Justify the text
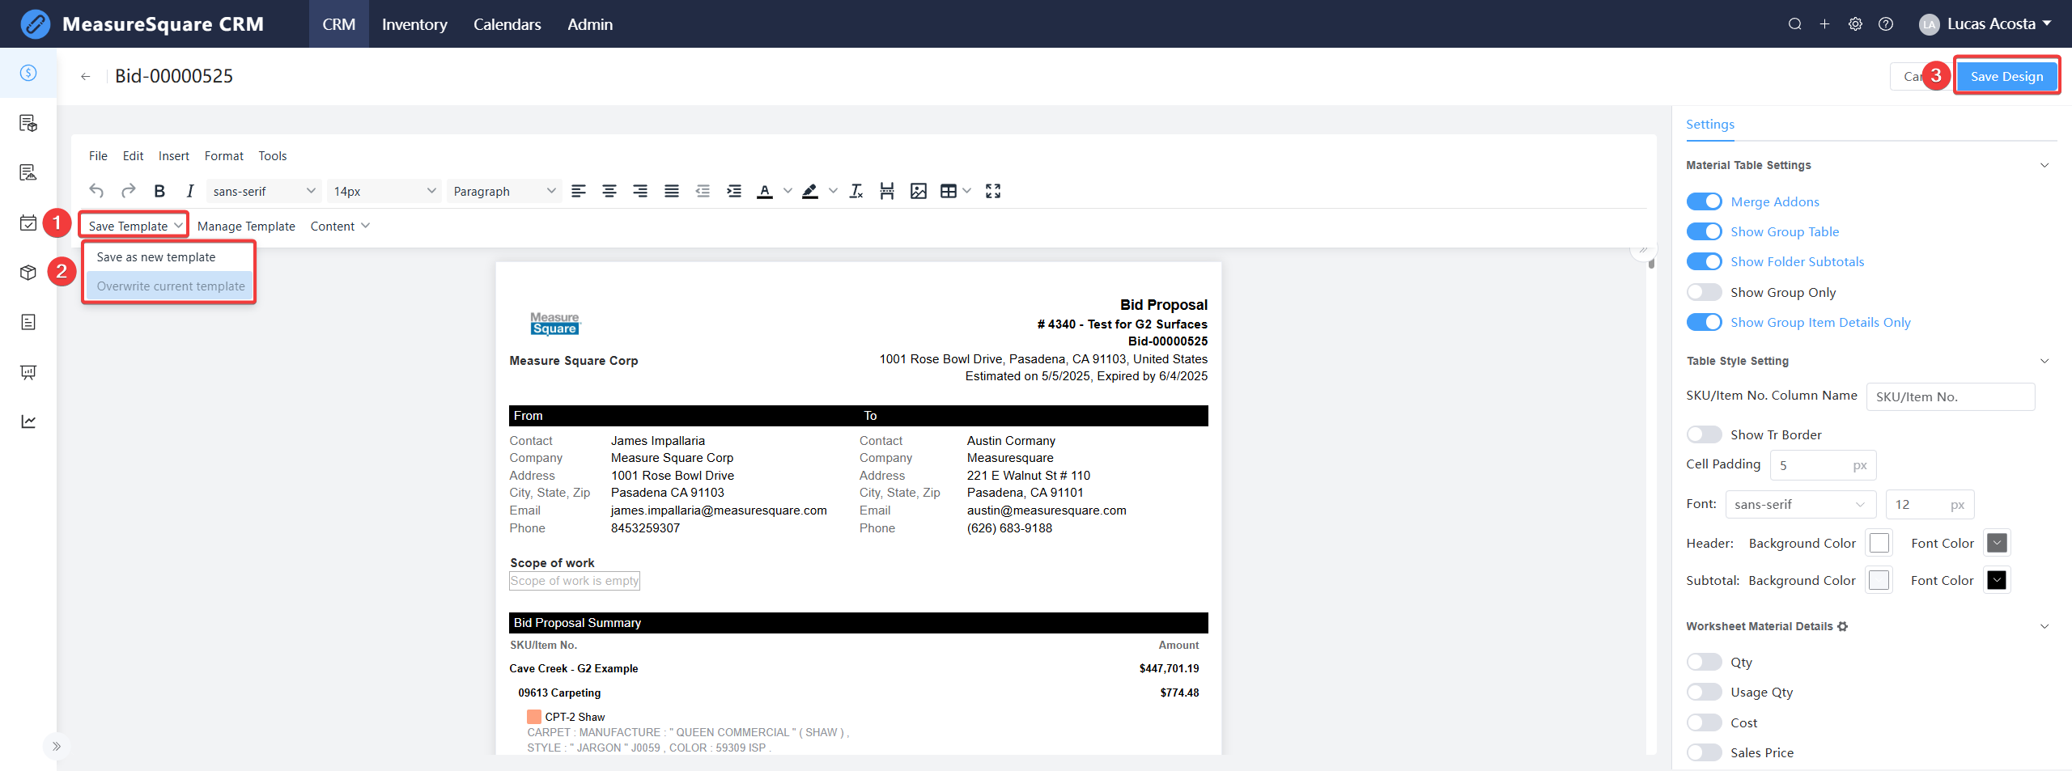This screenshot has width=2072, height=771. coord(672,191)
